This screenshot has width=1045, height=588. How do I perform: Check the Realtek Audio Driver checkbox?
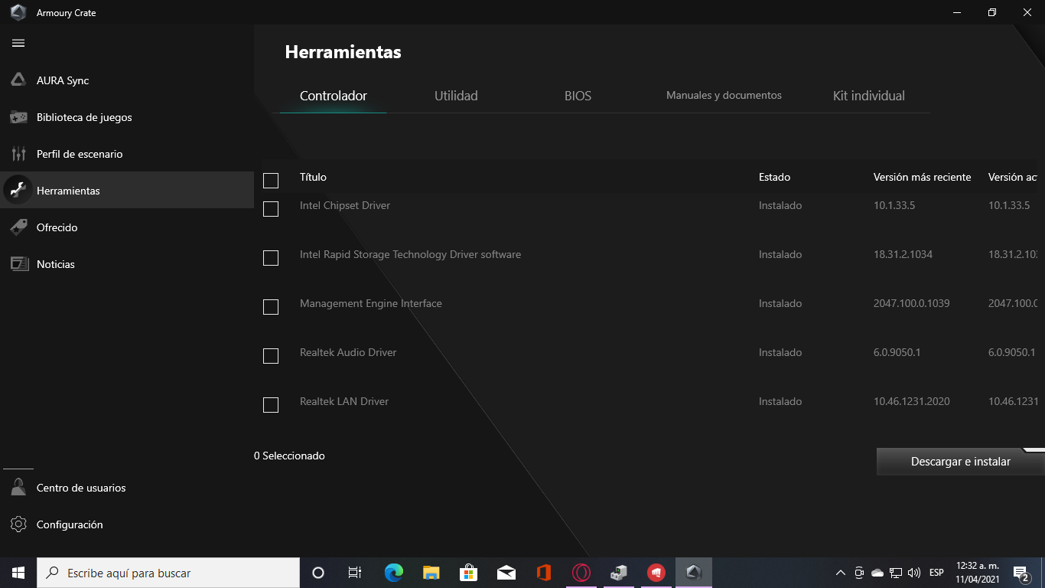(271, 356)
